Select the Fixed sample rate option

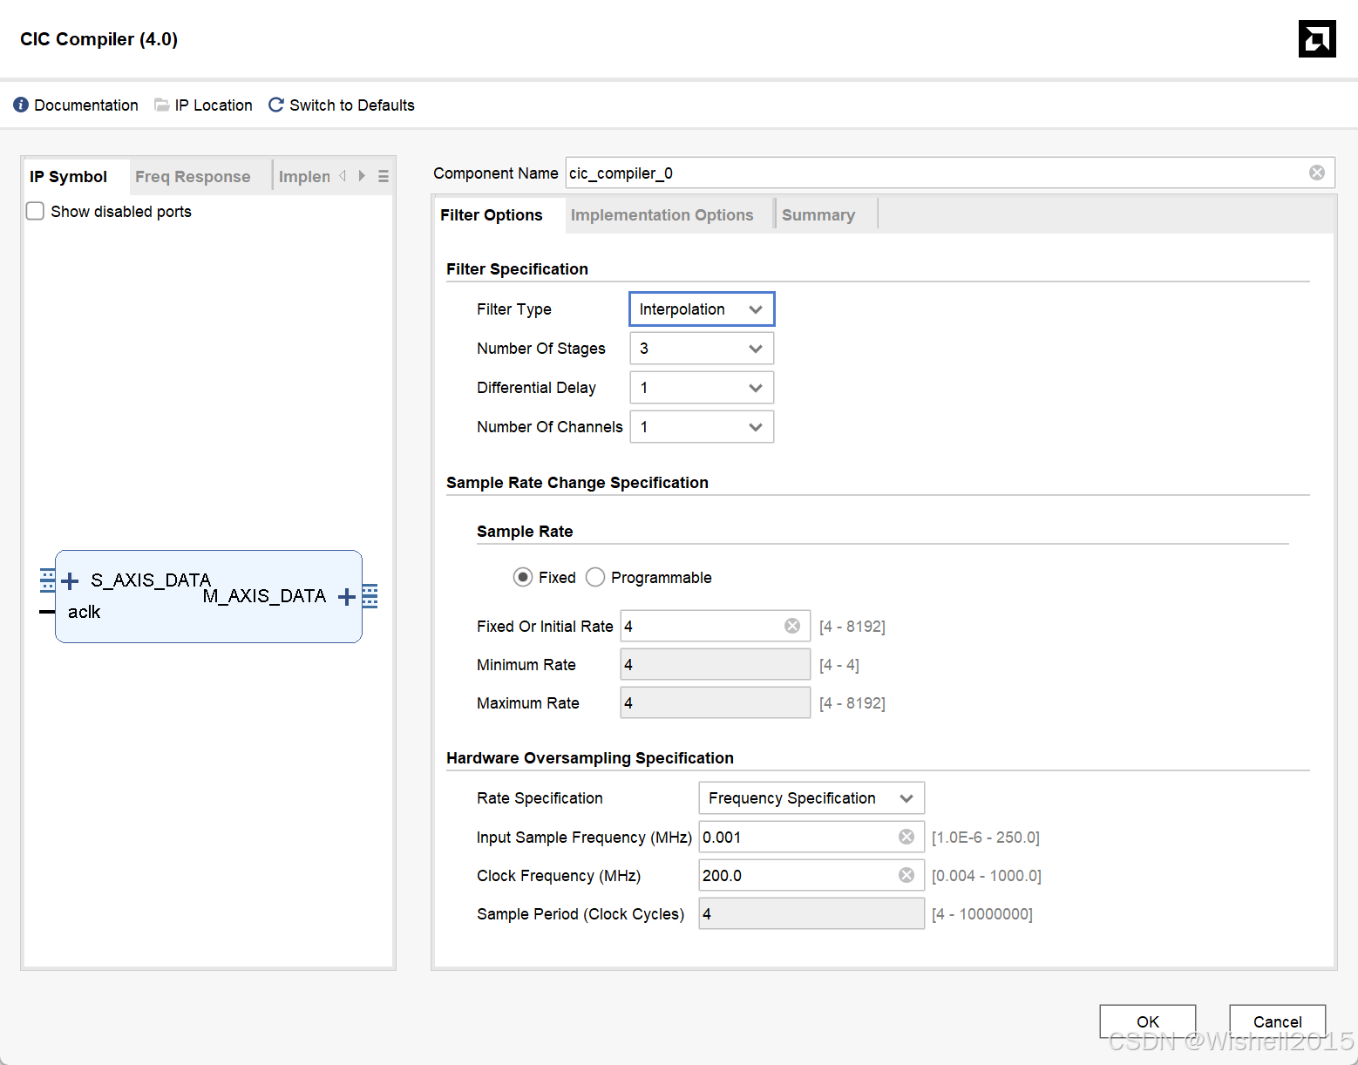523,577
